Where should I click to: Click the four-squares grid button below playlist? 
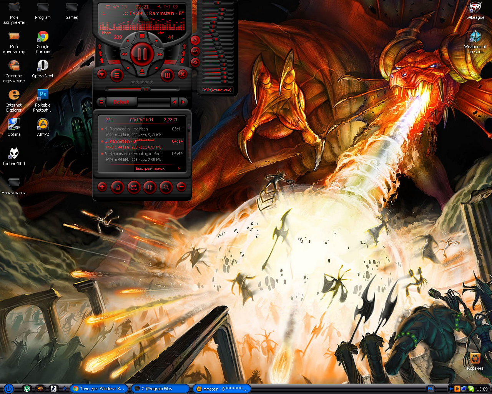[x=134, y=187]
